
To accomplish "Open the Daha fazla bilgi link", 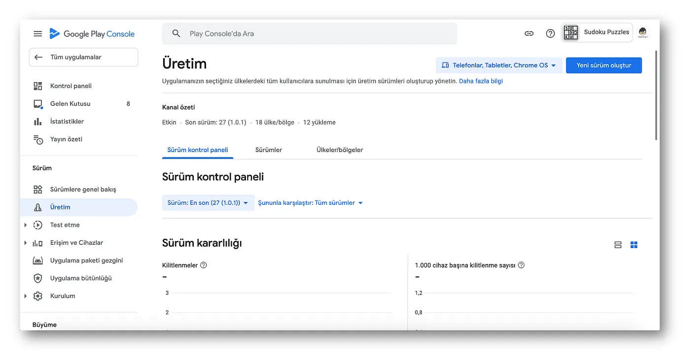I will pyautogui.click(x=481, y=81).
